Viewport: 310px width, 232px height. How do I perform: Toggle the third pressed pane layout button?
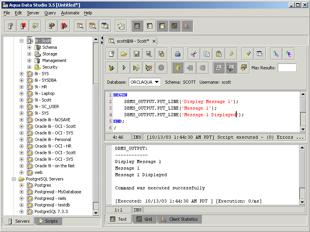(x=162, y=26)
